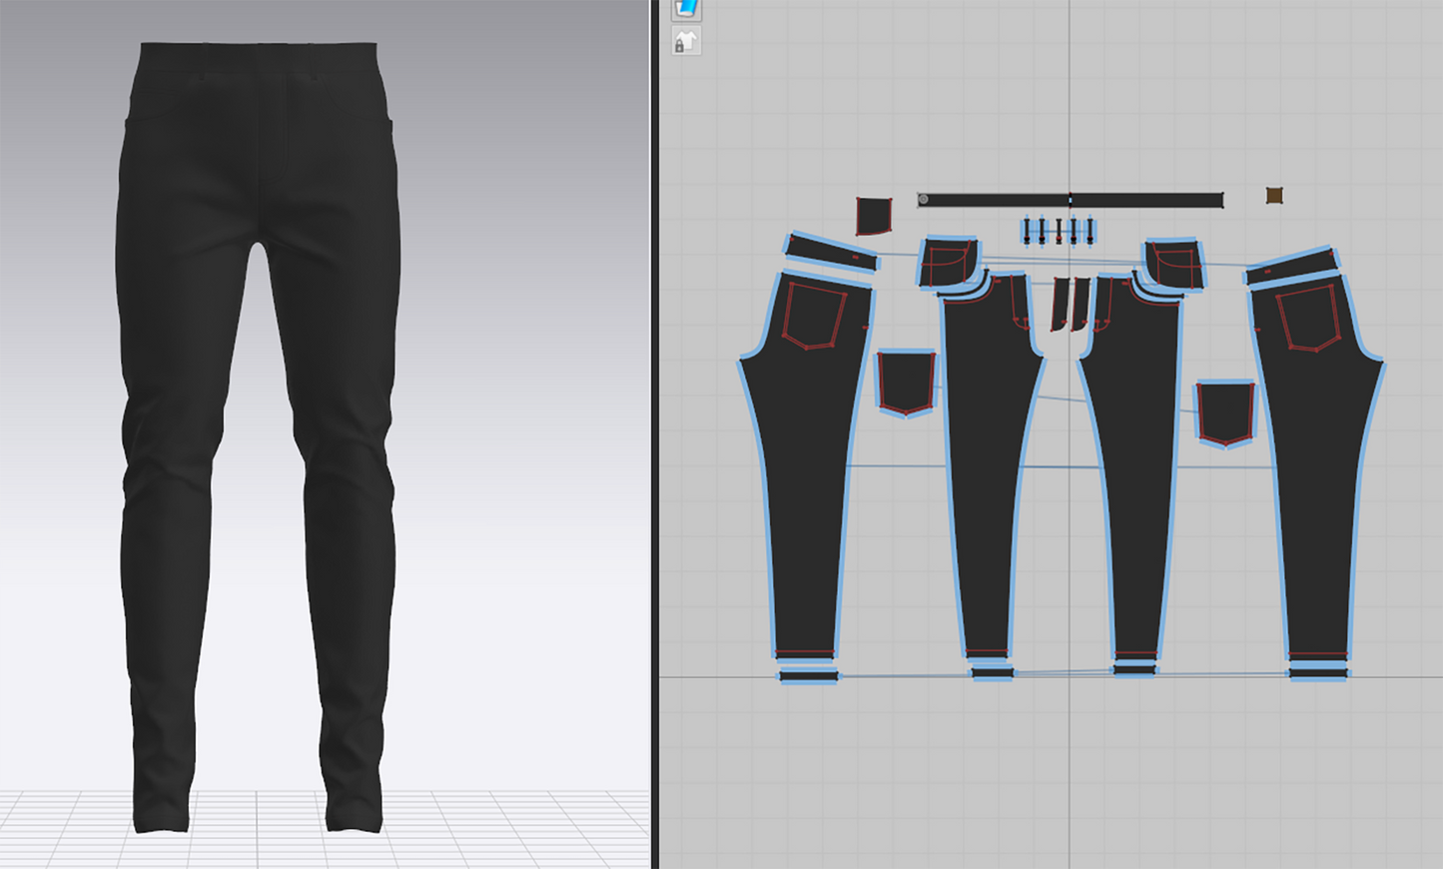Select the hem cuff under right front leg

pyautogui.click(x=1134, y=670)
